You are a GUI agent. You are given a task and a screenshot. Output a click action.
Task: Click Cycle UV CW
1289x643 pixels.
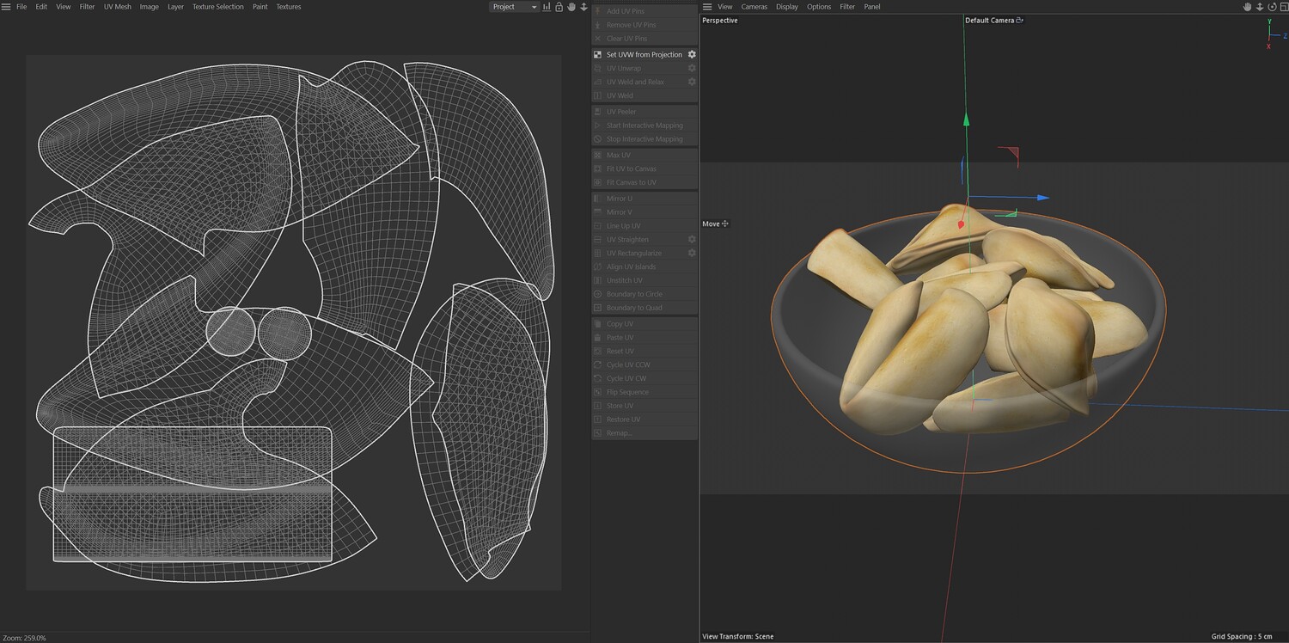coord(644,378)
